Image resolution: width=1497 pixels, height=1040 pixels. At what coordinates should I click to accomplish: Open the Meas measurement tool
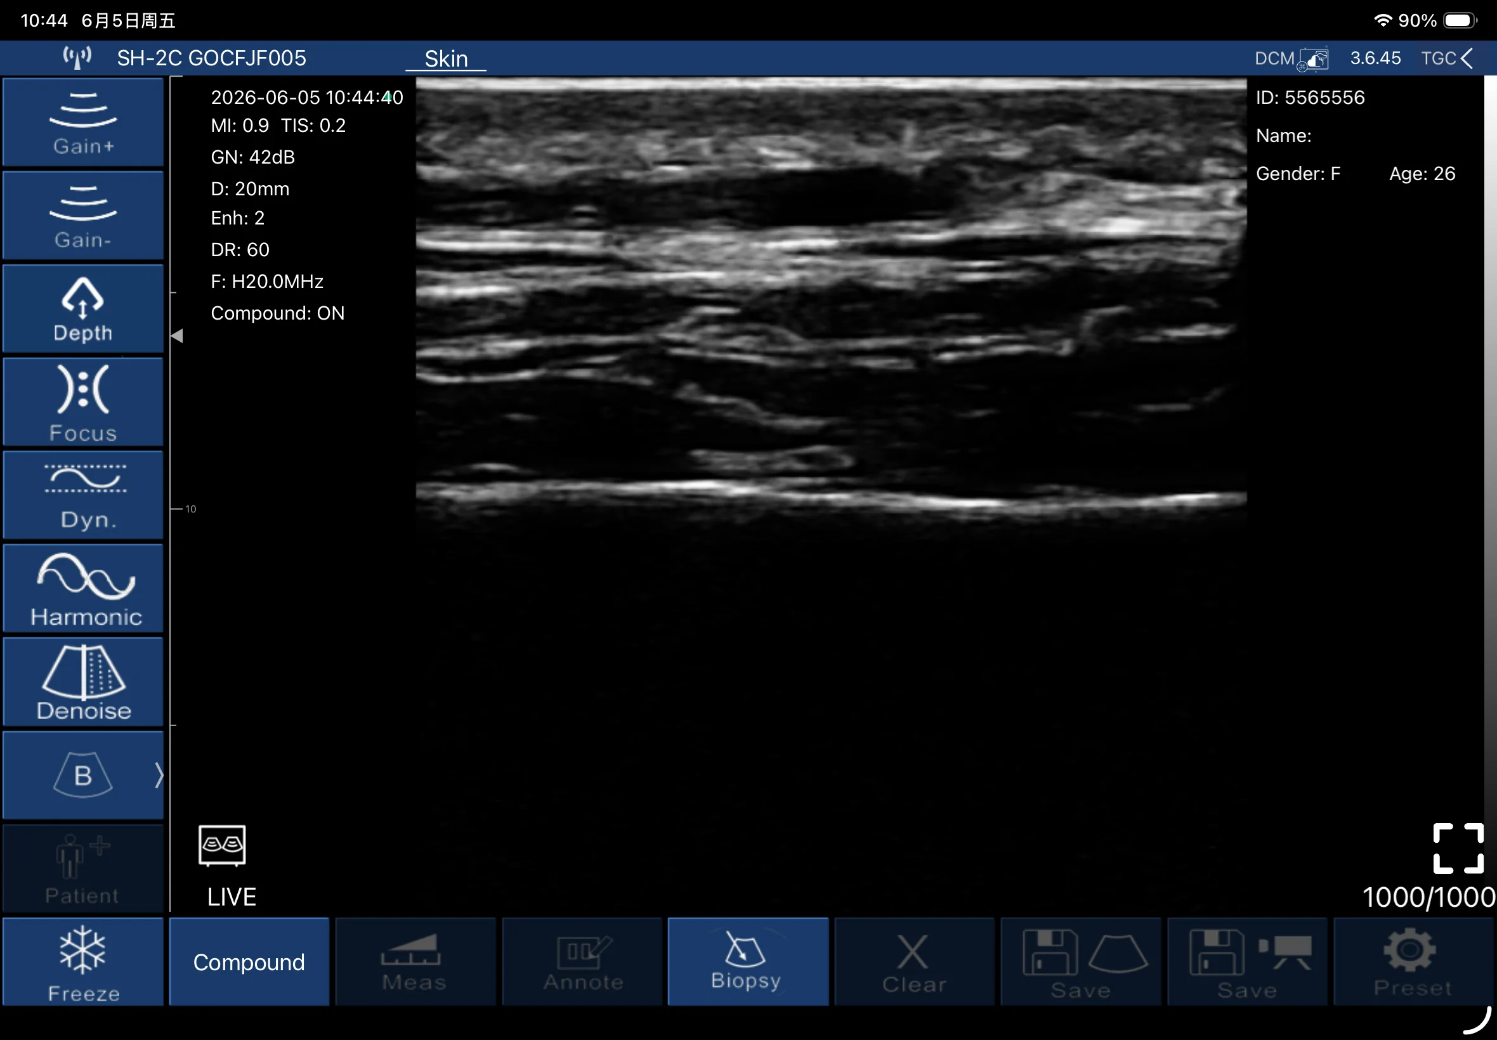pyautogui.click(x=415, y=962)
